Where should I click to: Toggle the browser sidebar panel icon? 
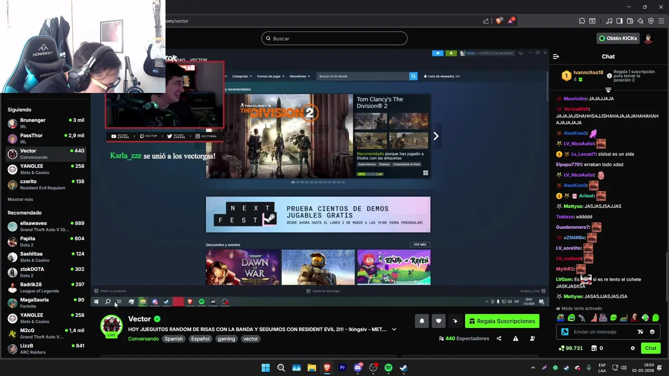click(x=619, y=21)
